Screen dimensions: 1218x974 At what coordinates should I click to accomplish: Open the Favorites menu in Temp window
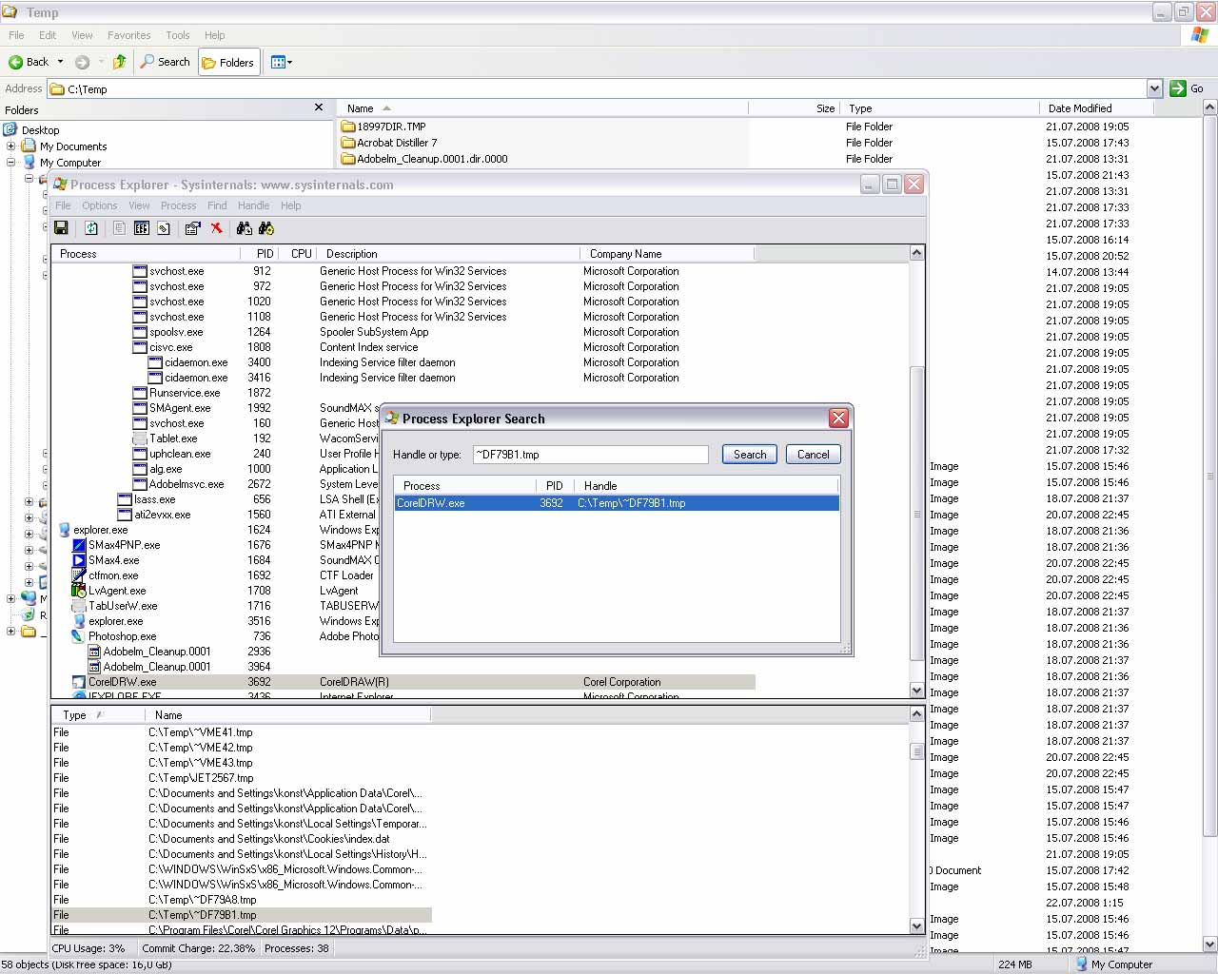[x=128, y=35]
